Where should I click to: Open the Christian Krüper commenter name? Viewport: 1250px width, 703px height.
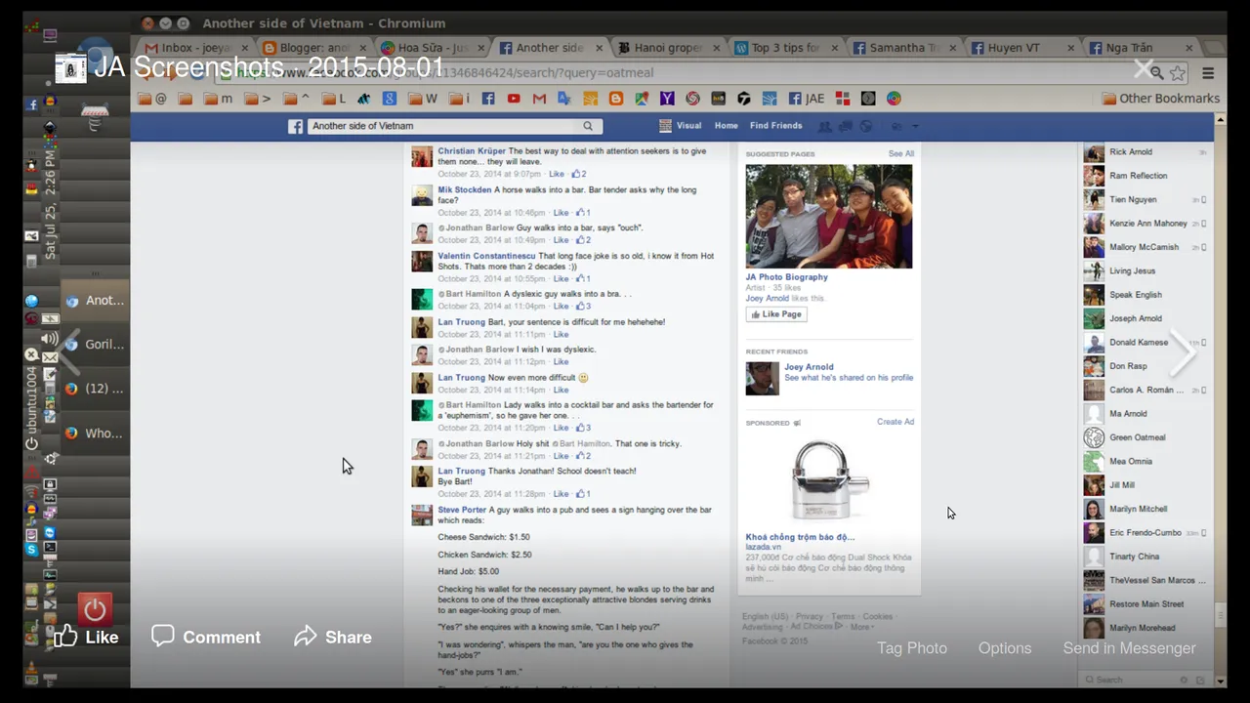(x=472, y=151)
